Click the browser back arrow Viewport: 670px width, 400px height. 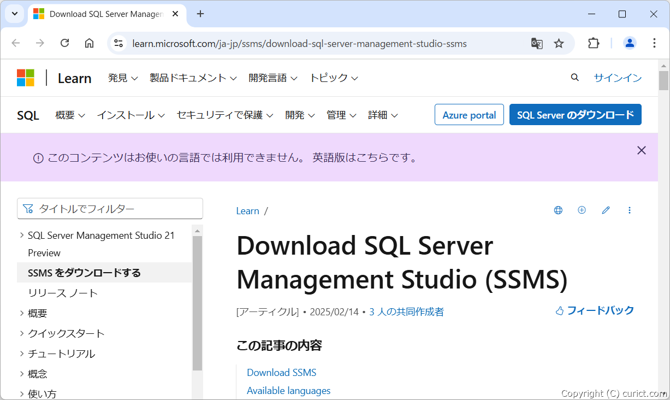(16, 43)
